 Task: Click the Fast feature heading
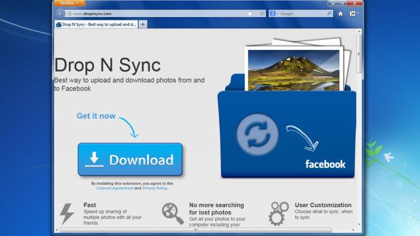(x=89, y=205)
